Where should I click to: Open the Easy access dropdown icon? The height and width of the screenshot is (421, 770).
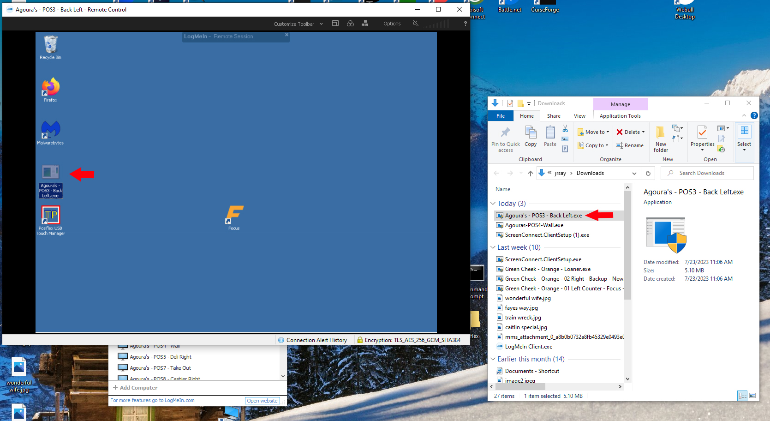click(x=677, y=138)
